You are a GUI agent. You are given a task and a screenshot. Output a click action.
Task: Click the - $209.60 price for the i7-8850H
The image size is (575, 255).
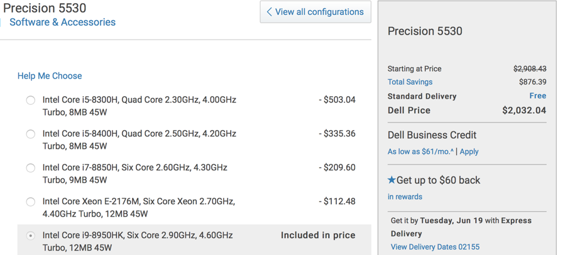(337, 168)
